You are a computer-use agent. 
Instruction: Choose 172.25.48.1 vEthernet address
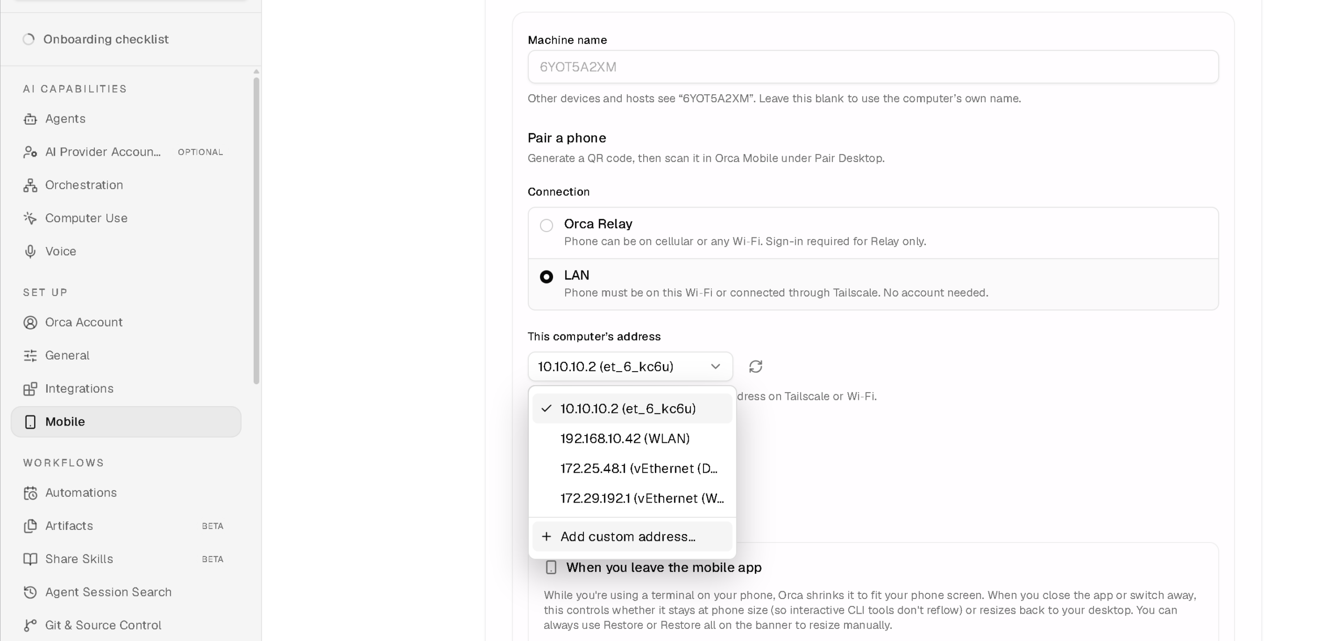tap(632, 468)
